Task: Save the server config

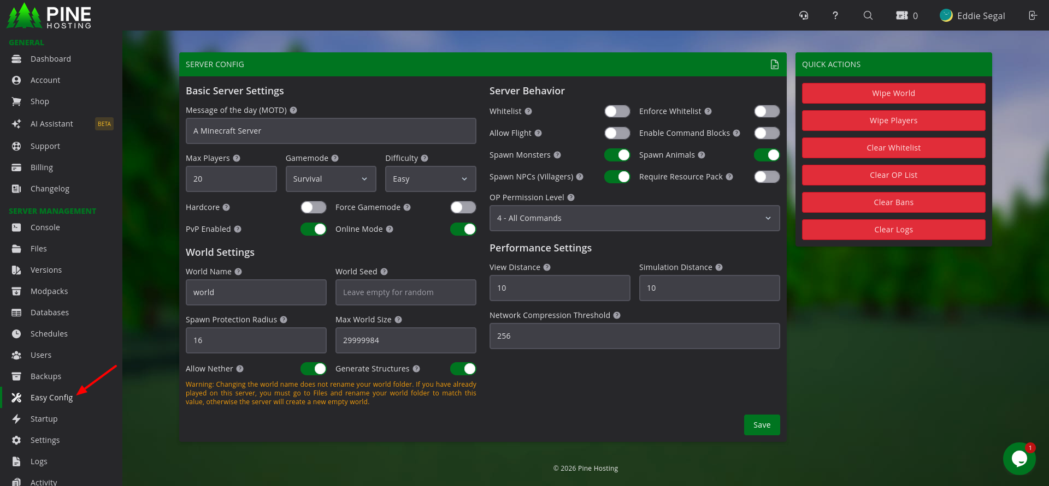Action: [x=762, y=425]
